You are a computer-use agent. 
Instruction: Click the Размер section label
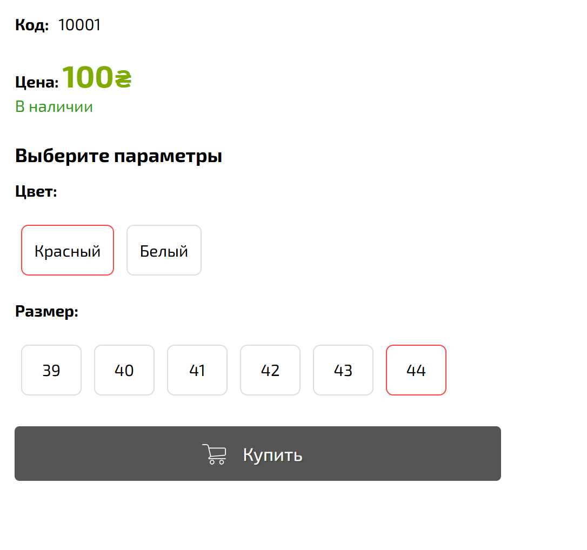(46, 311)
